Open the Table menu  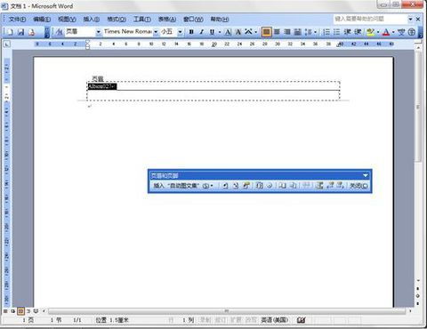(167, 20)
